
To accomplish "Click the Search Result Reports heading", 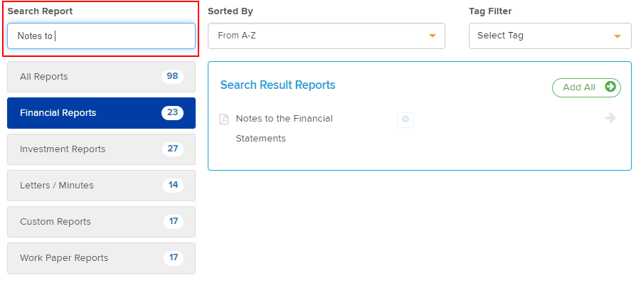I will point(278,85).
